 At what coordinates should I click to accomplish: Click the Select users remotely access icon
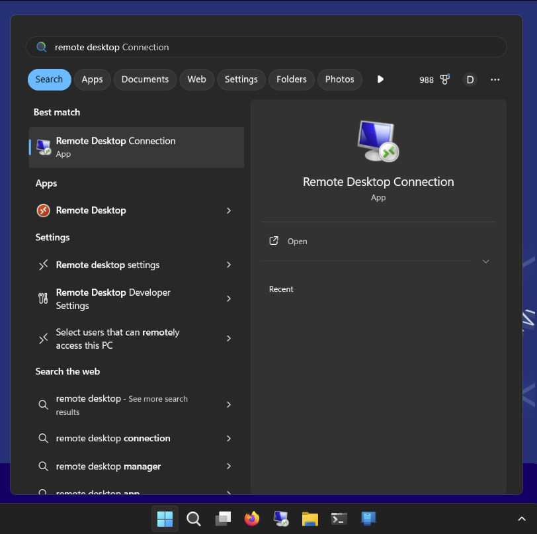(44, 339)
